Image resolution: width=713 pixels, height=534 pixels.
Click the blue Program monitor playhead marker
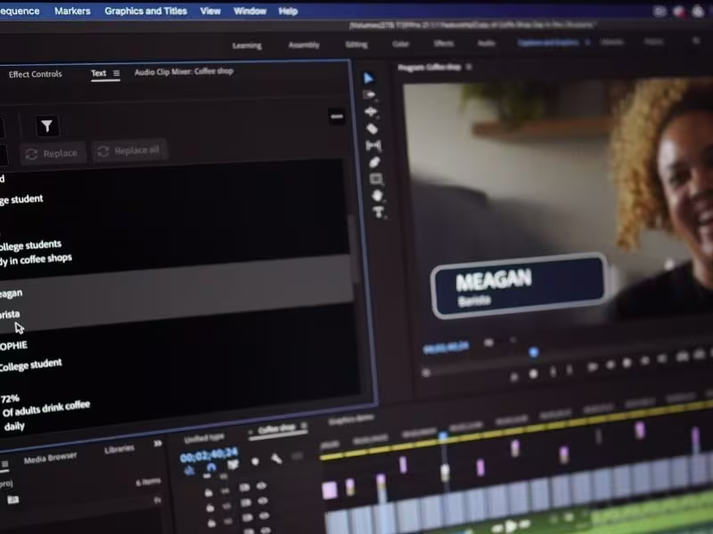(533, 352)
